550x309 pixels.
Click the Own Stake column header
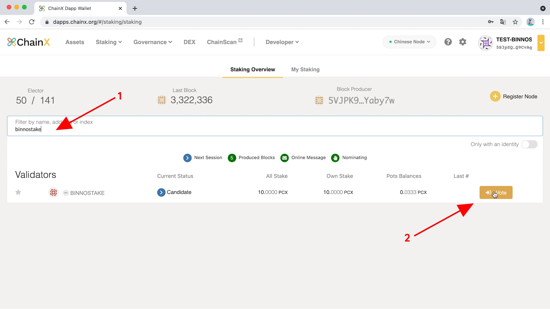click(340, 176)
